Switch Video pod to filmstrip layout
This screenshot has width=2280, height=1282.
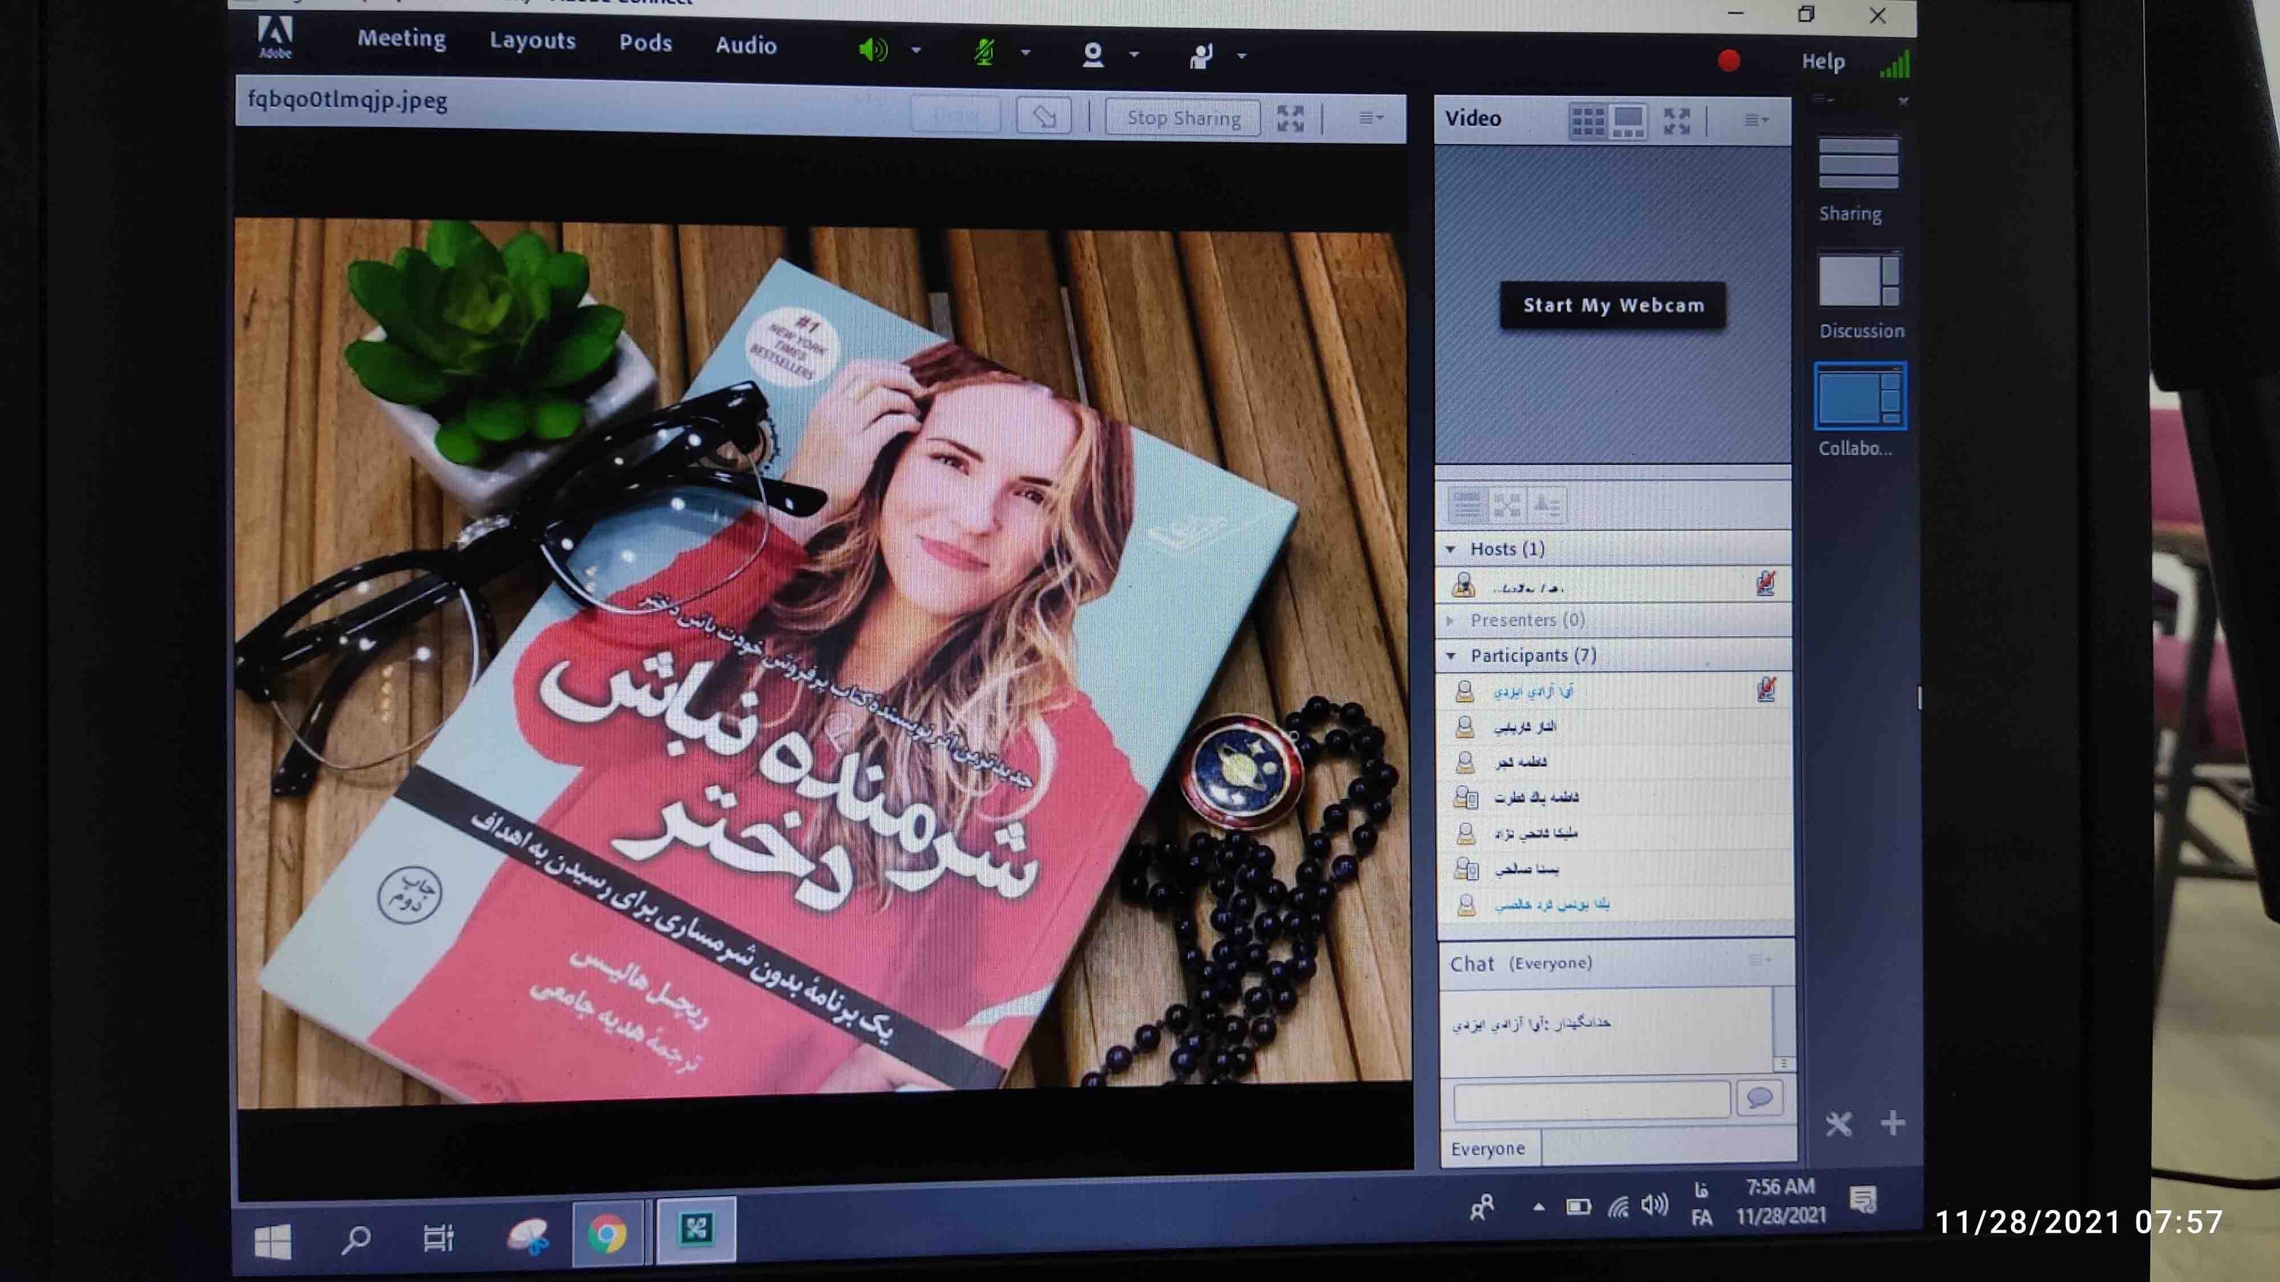tap(1627, 121)
